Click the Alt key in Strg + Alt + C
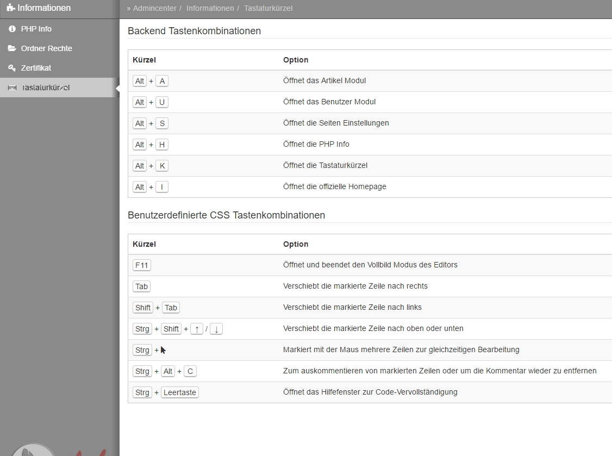The width and height of the screenshot is (612, 456). 168,371
